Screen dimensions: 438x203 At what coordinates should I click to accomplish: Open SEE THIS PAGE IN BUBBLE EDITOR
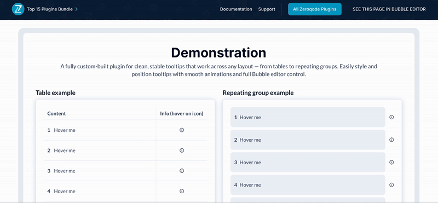point(389,9)
